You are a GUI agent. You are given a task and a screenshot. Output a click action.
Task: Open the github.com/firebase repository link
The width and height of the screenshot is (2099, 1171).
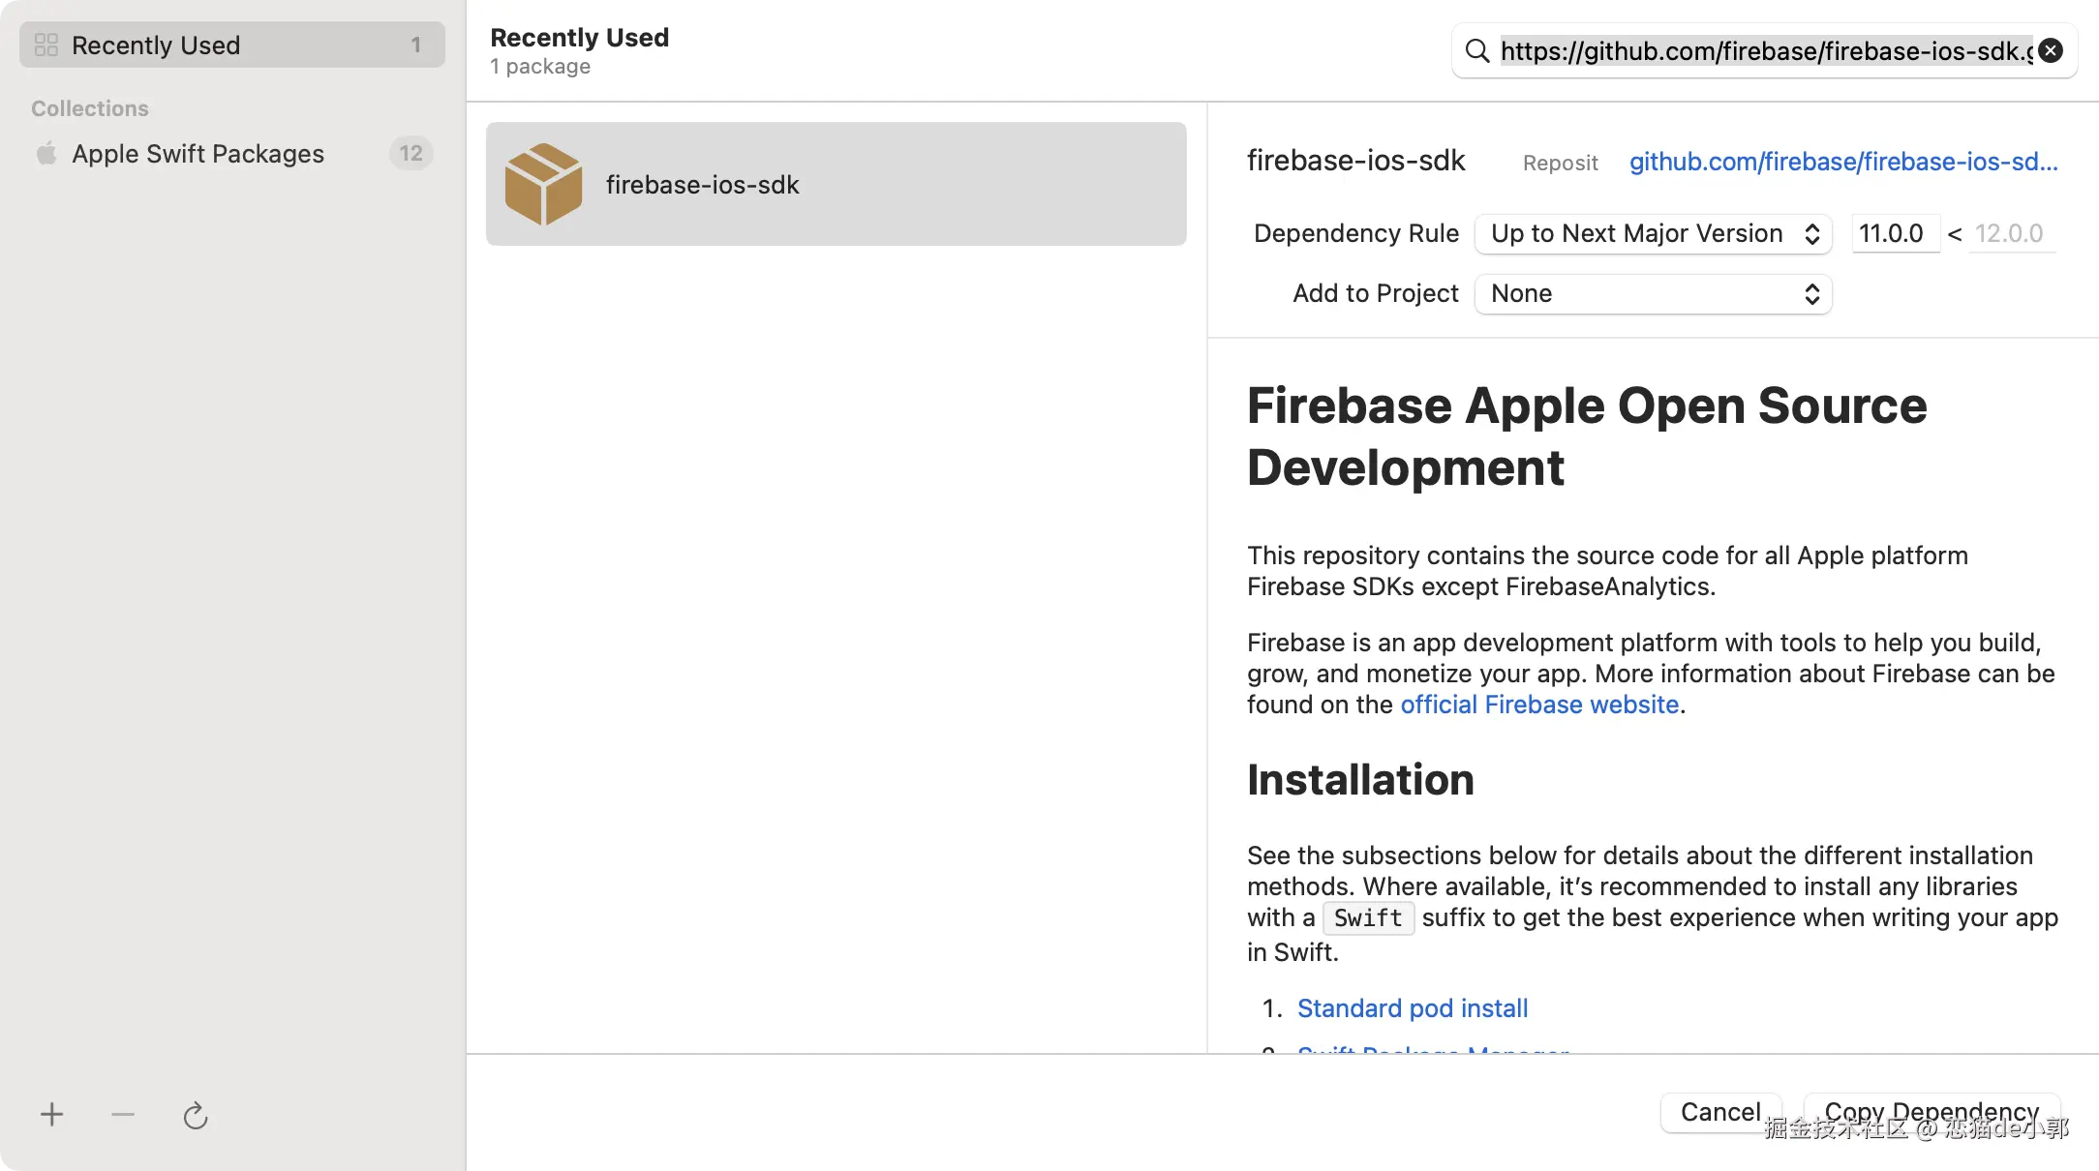coord(1843,162)
